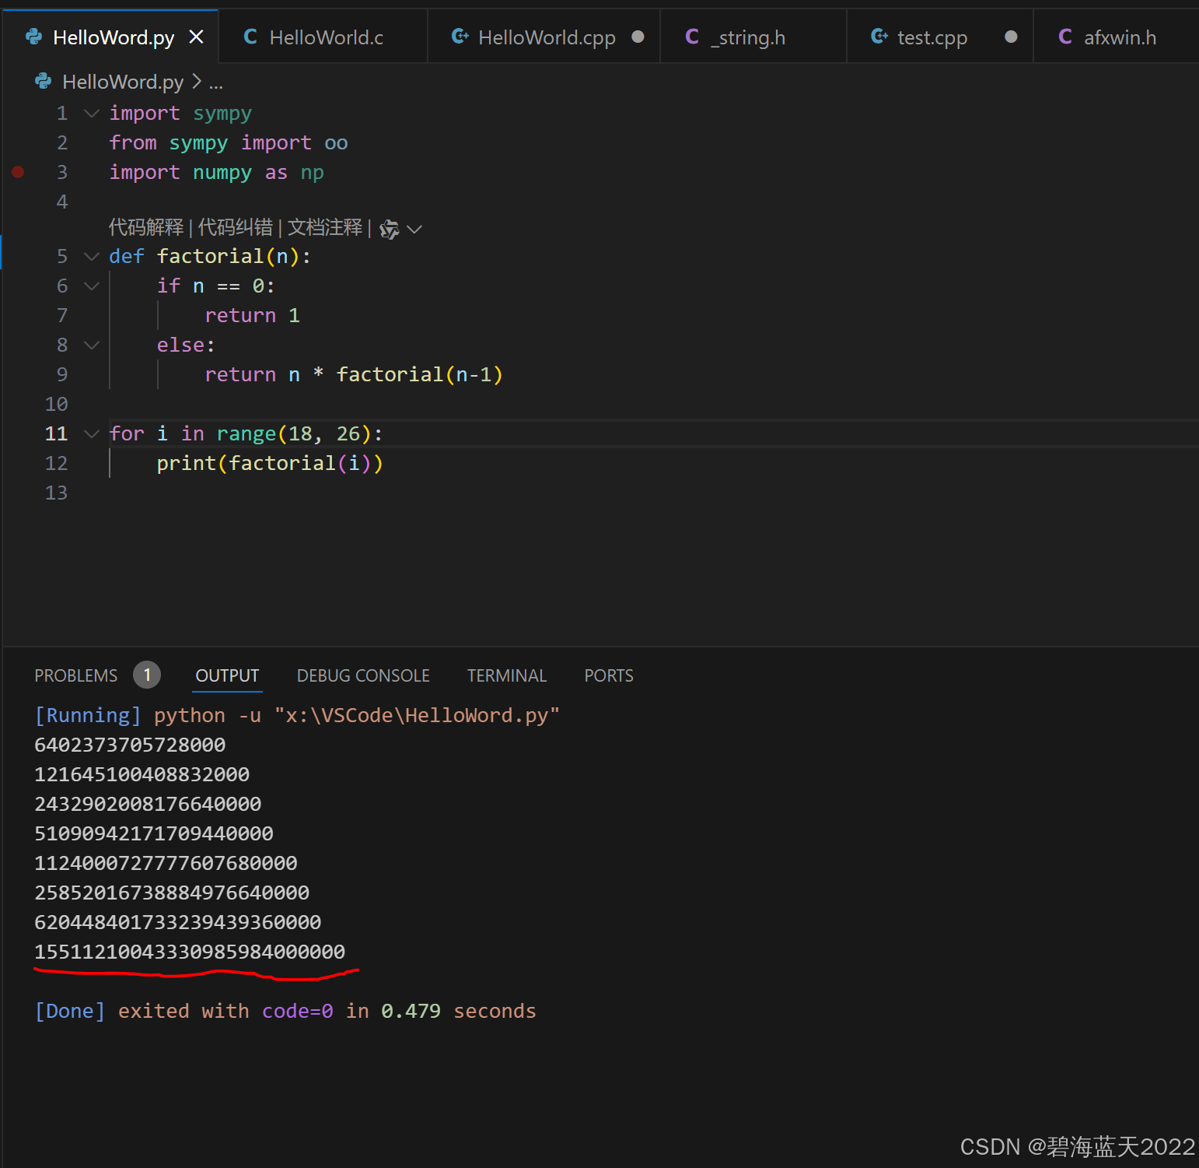The image size is (1199, 1168).
Task: Click the problems count badge
Action: coord(147,675)
